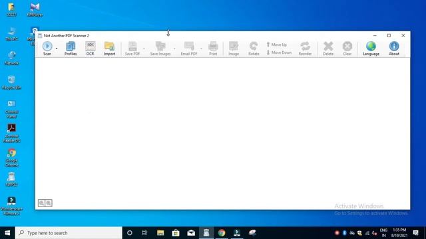Click the Delete toolbar icon
This screenshot has height=239, width=426.
[x=328, y=48]
